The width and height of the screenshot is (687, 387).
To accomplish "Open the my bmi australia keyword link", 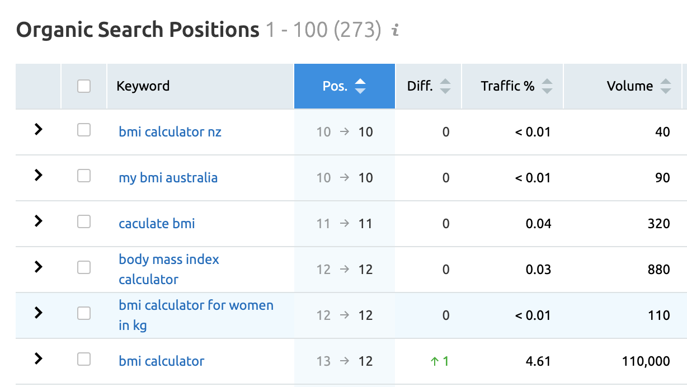I will point(168,178).
